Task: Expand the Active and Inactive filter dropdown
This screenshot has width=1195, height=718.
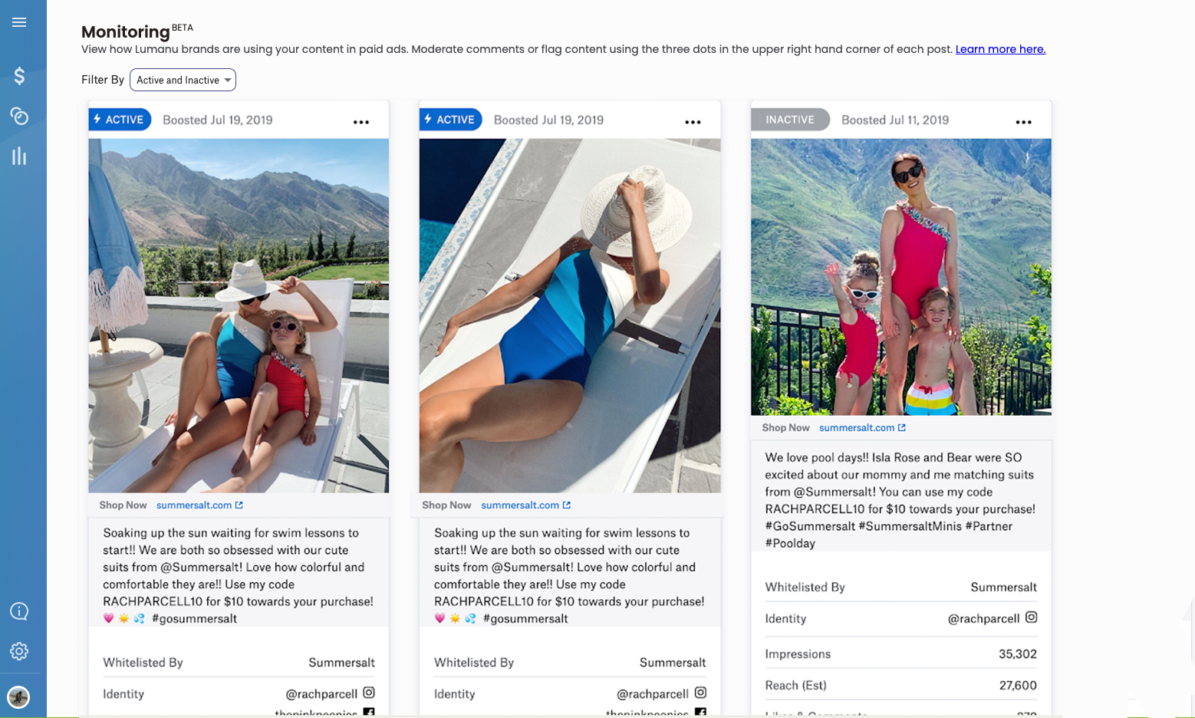Action: [183, 80]
